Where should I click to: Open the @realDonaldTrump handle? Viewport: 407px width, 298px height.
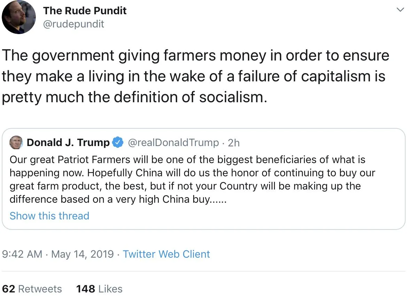(173, 143)
